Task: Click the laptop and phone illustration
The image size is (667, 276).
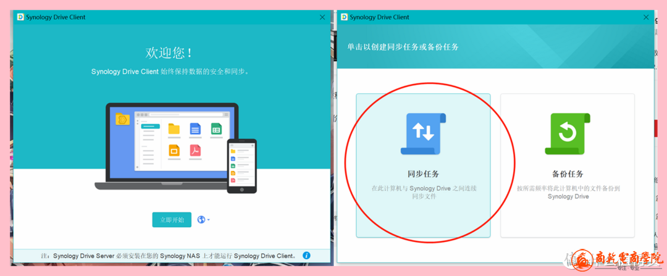Action: [x=175, y=148]
